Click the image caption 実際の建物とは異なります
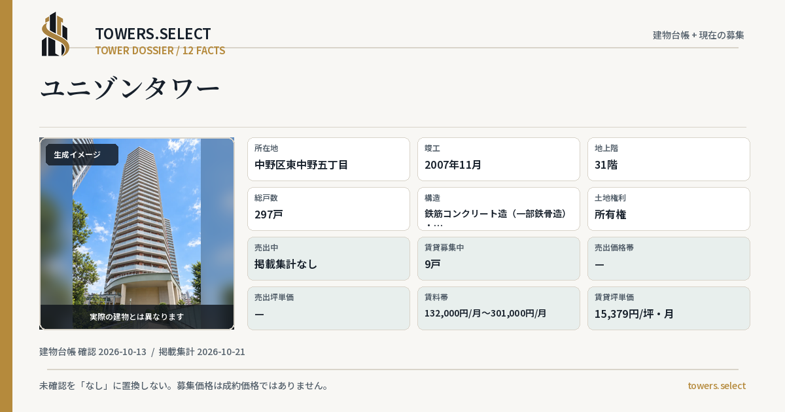The width and height of the screenshot is (785, 412). pyautogui.click(x=137, y=317)
